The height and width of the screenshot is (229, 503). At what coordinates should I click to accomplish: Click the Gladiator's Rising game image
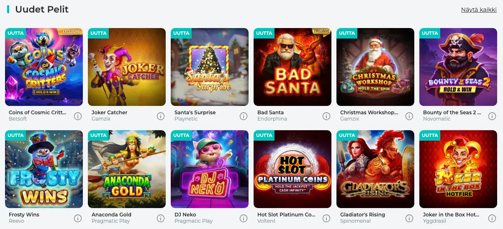(x=375, y=169)
